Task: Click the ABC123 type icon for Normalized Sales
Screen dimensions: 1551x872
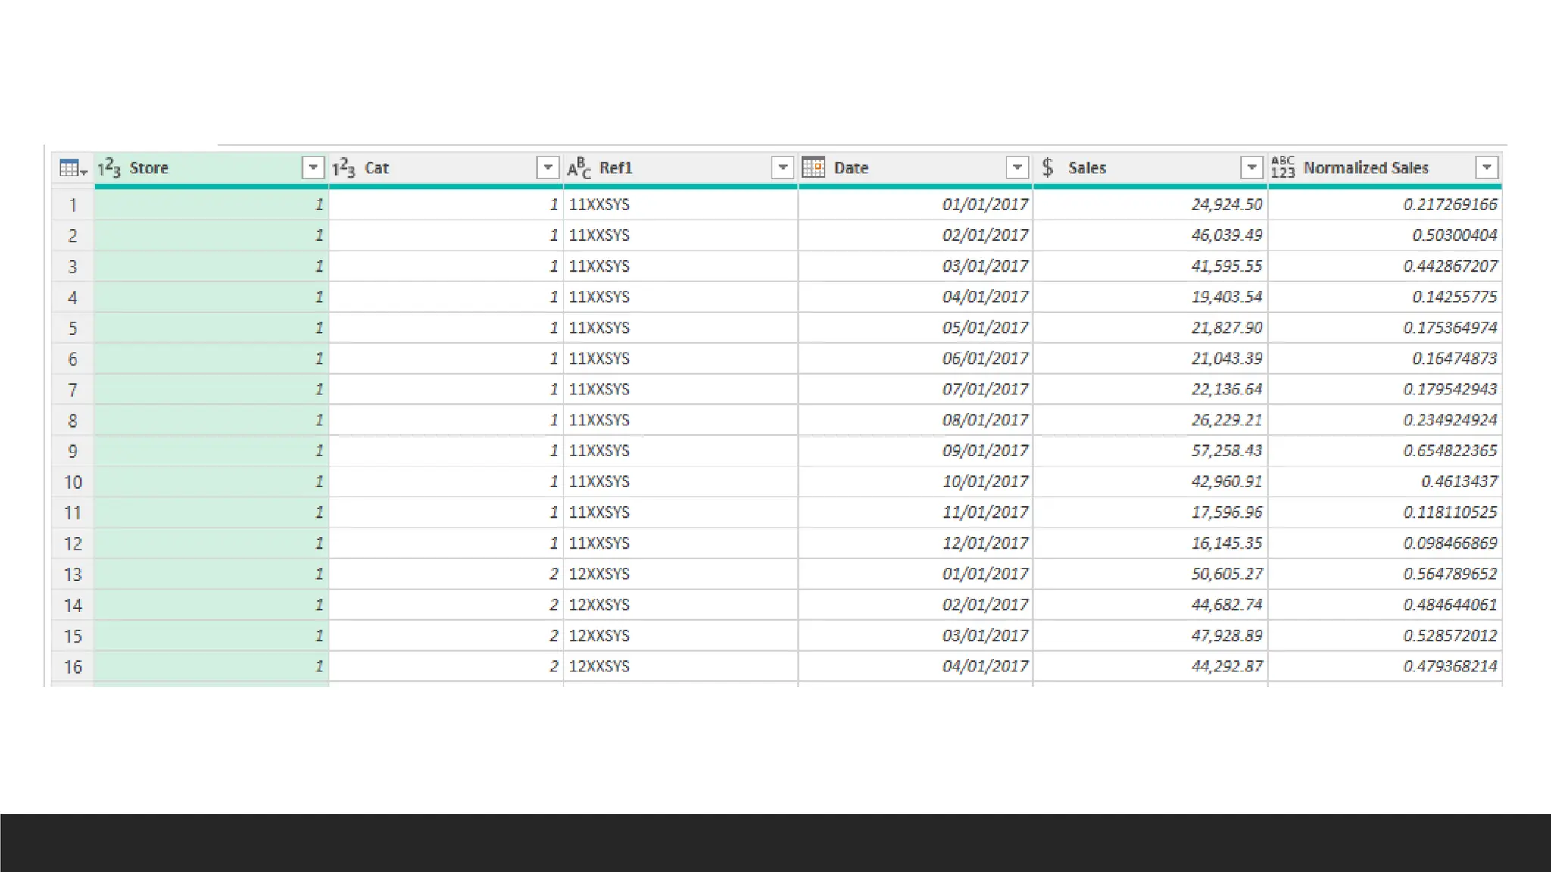Action: [1283, 167]
